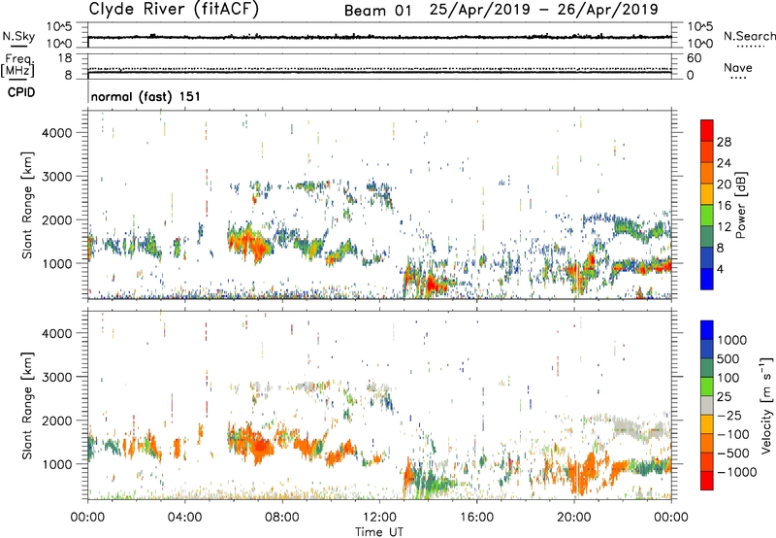The width and height of the screenshot is (776, 538).
Task: Click the 'normal (fast) 151' mode text
Action: [x=145, y=96]
